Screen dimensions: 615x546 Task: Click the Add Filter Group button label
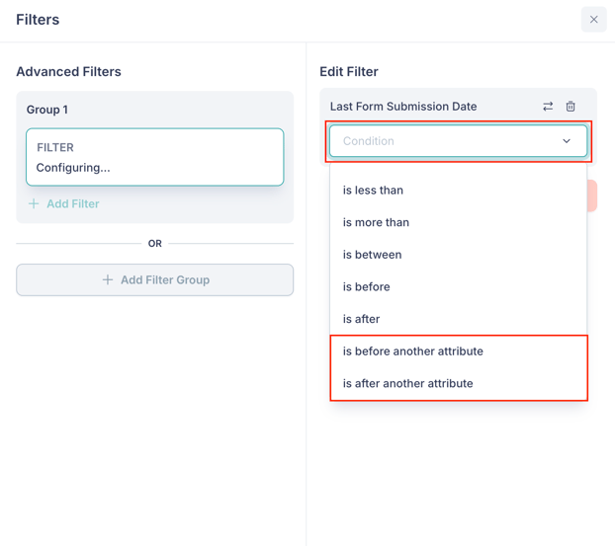pyautogui.click(x=164, y=280)
